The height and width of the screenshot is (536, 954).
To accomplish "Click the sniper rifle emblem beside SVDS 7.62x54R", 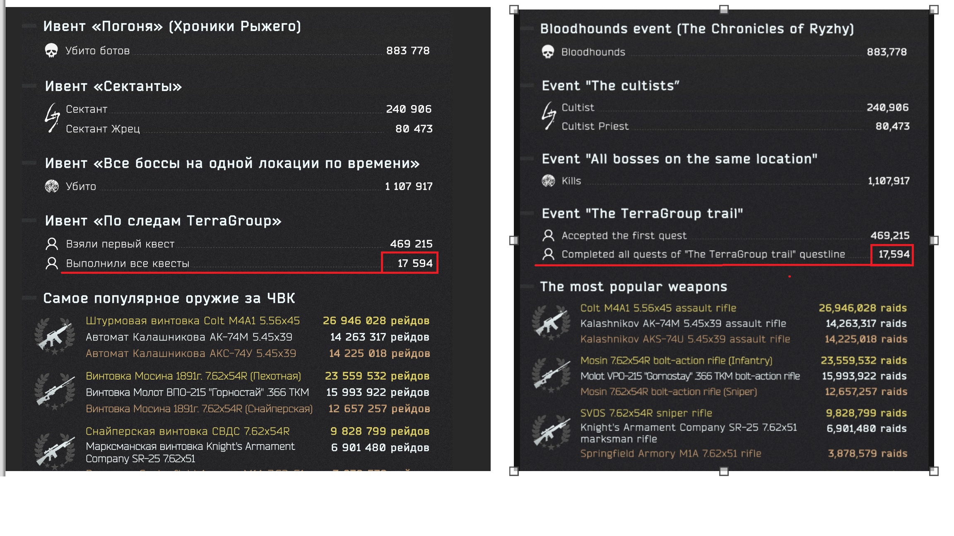I will point(550,433).
